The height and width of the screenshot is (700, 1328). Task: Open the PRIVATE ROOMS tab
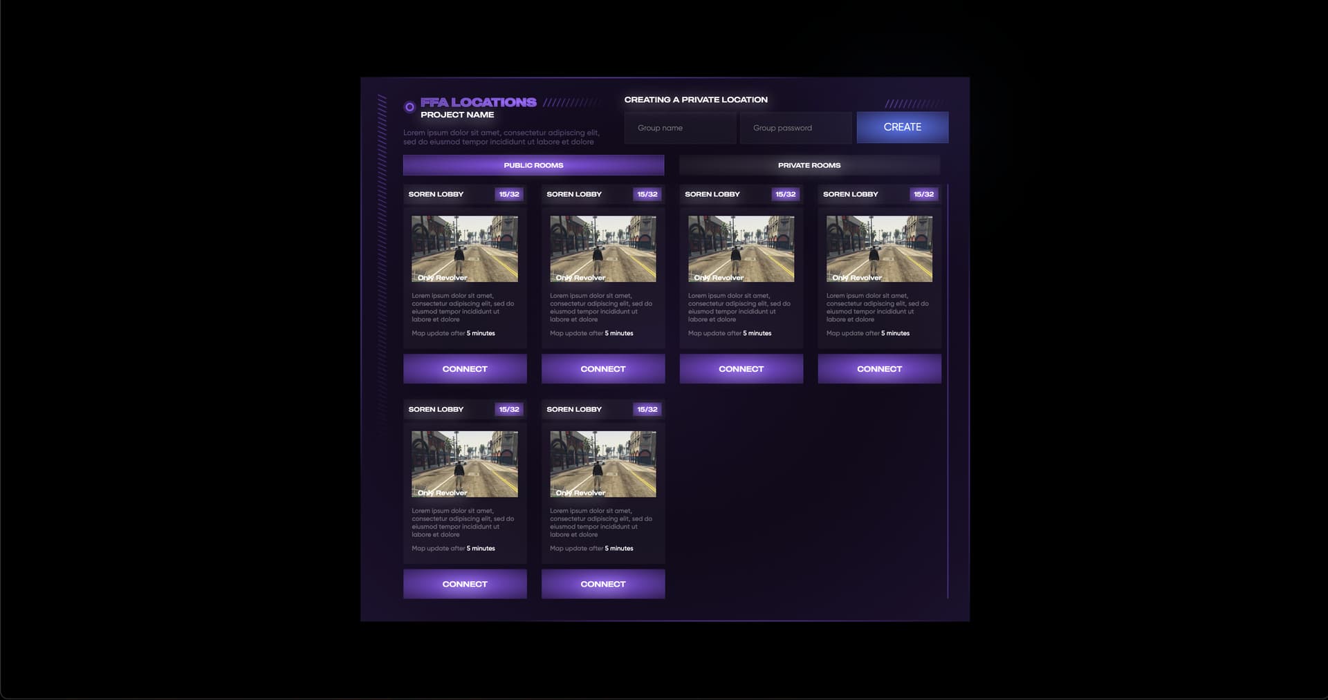pos(809,165)
